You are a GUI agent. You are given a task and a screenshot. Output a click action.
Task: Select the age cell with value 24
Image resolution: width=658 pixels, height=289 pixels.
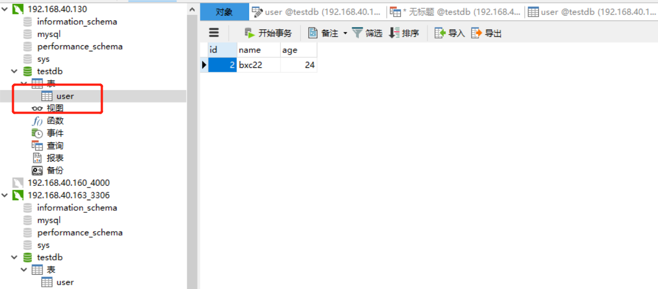(299, 65)
